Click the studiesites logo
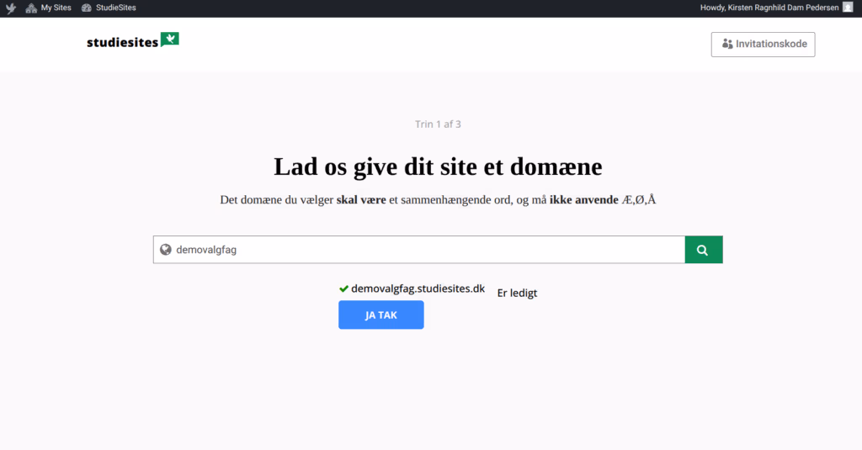This screenshot has width=862, height=450. pos(133,40)
